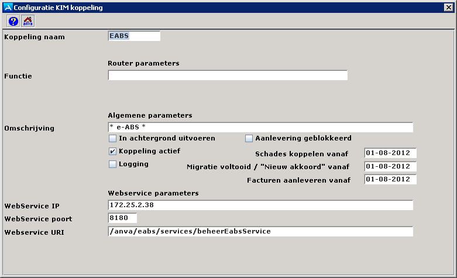The image size is (457, 278).
Task: Enable 'In achtergrond uitvoeren' checkbox
Action: (112, 139)
